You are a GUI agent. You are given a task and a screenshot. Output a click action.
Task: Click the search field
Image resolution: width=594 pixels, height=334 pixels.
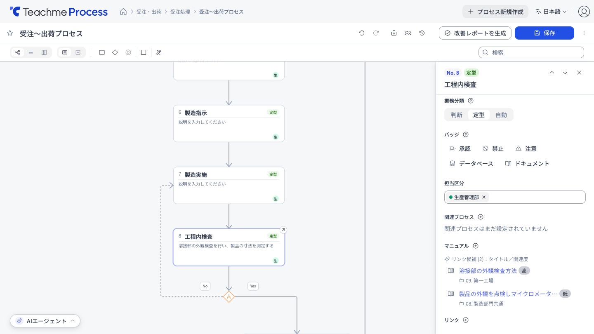click(x=531, y=52)
